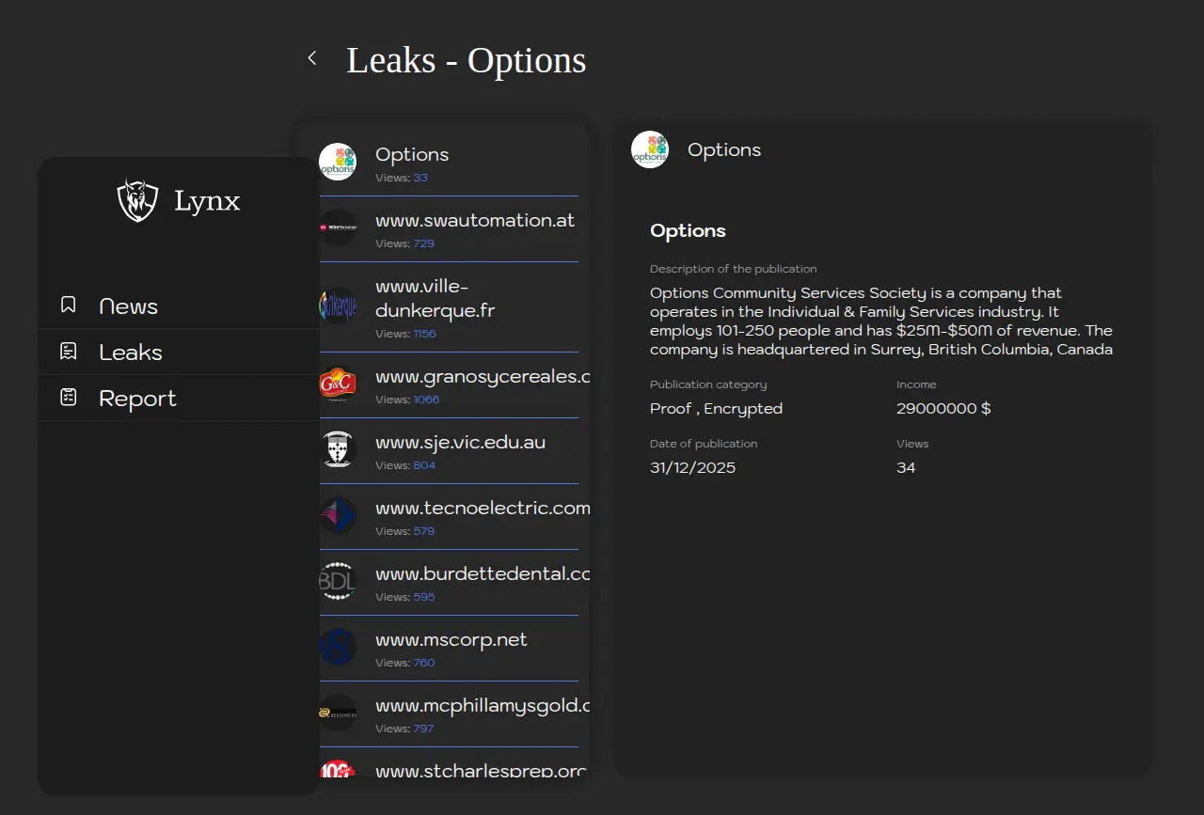
Task: Click the Leaks document icon in sidebar
Action: pos(69,352)
